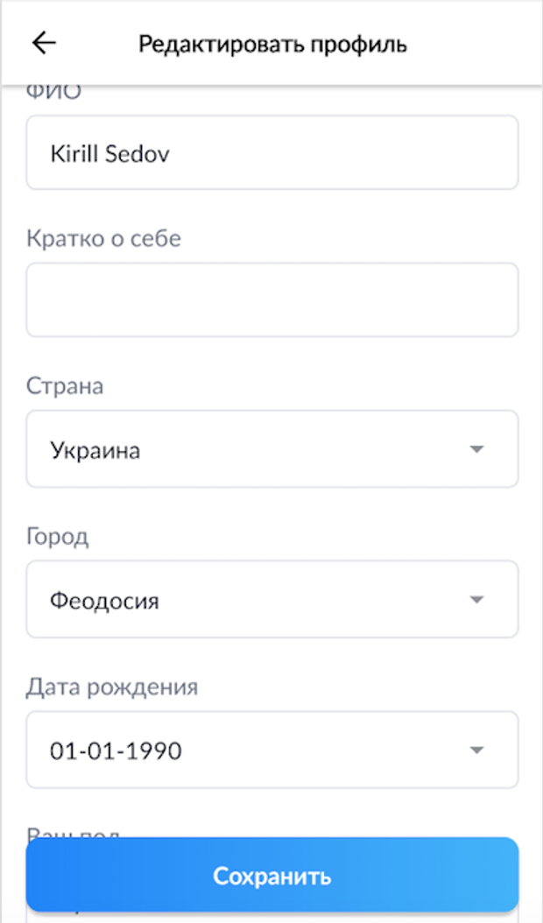Click the Феодосия city value text
The width and height of the screenshot is (543, 923).
coord(104,601)
